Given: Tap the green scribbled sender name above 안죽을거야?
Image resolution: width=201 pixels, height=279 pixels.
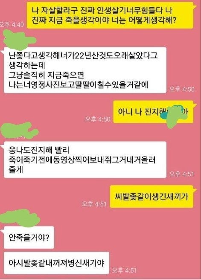Looking at the screenshot, I should [x=20, y=218].
